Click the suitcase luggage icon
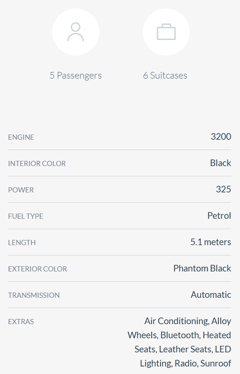The image size is (240, 374). [x=166, y=32]
